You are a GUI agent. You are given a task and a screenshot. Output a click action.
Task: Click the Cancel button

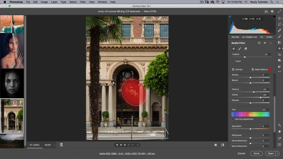click(241, 153)
